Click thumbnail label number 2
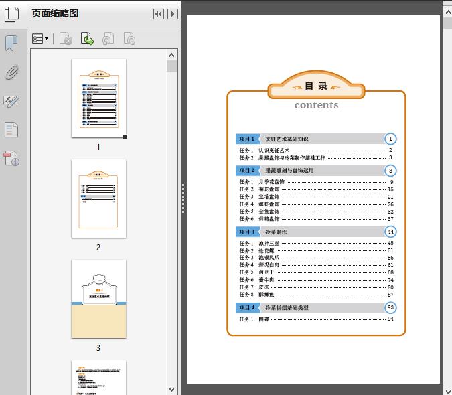This screenshot has height=395, width=452. click(x=98, y=248)
